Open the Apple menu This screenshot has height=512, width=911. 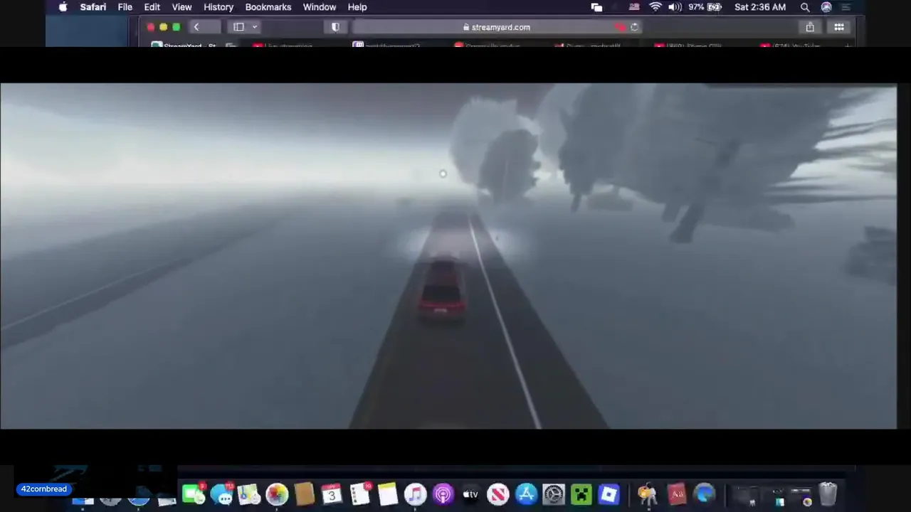tap(63, 7)
